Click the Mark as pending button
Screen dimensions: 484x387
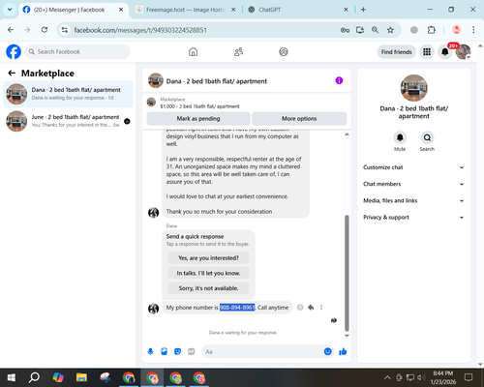coord(198,119)
